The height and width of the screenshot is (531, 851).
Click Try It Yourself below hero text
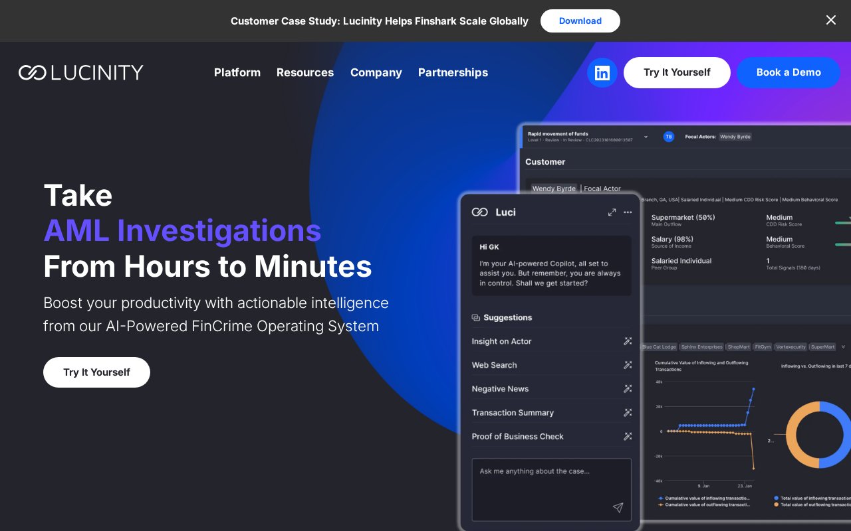96,372
